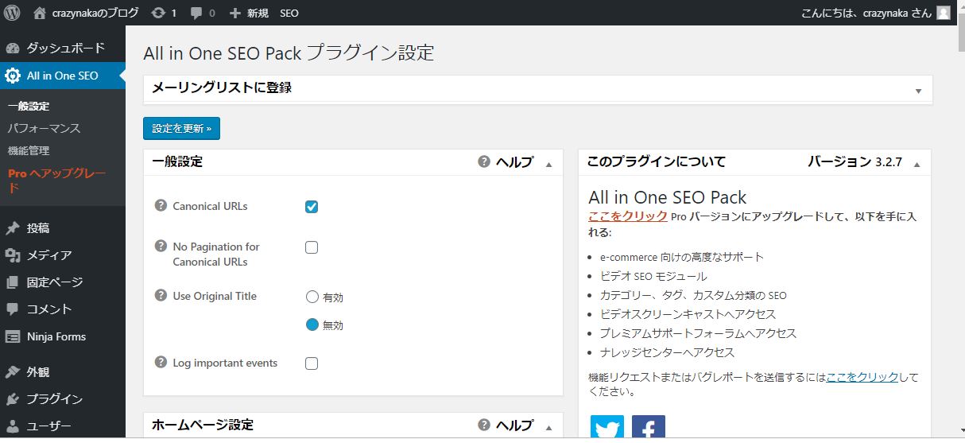Viewport: 965px width, 443px height.
Task: Open the 一般設定 panel help icon
Action: tap(484, 161)
